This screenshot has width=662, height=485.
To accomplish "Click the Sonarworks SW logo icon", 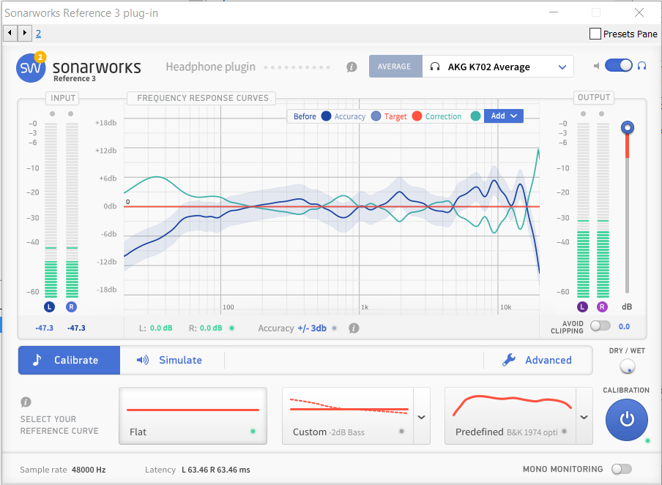I will point(31,67).
